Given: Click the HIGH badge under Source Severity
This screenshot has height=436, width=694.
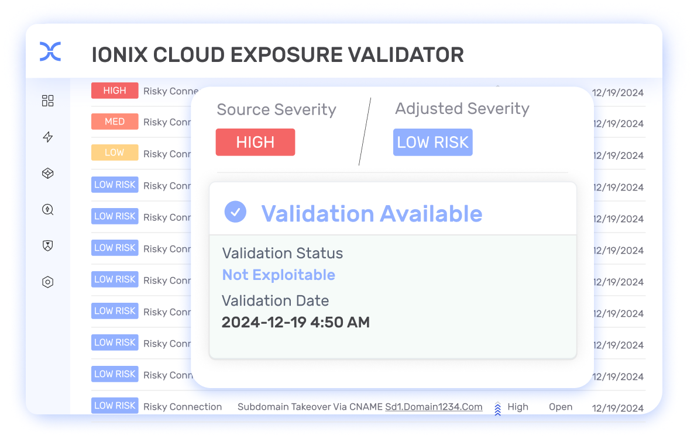Looking at the screenshot, I should coord(255,143).
